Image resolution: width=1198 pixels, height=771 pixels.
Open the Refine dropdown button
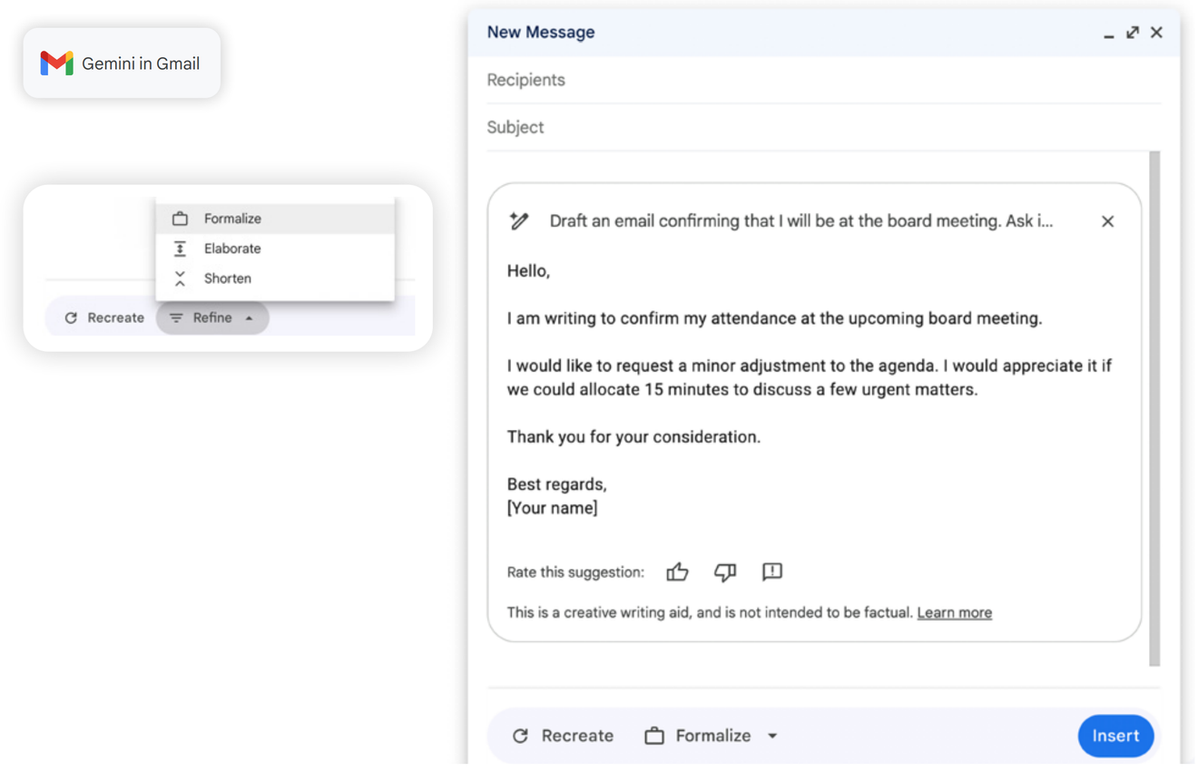coord(212,317)
